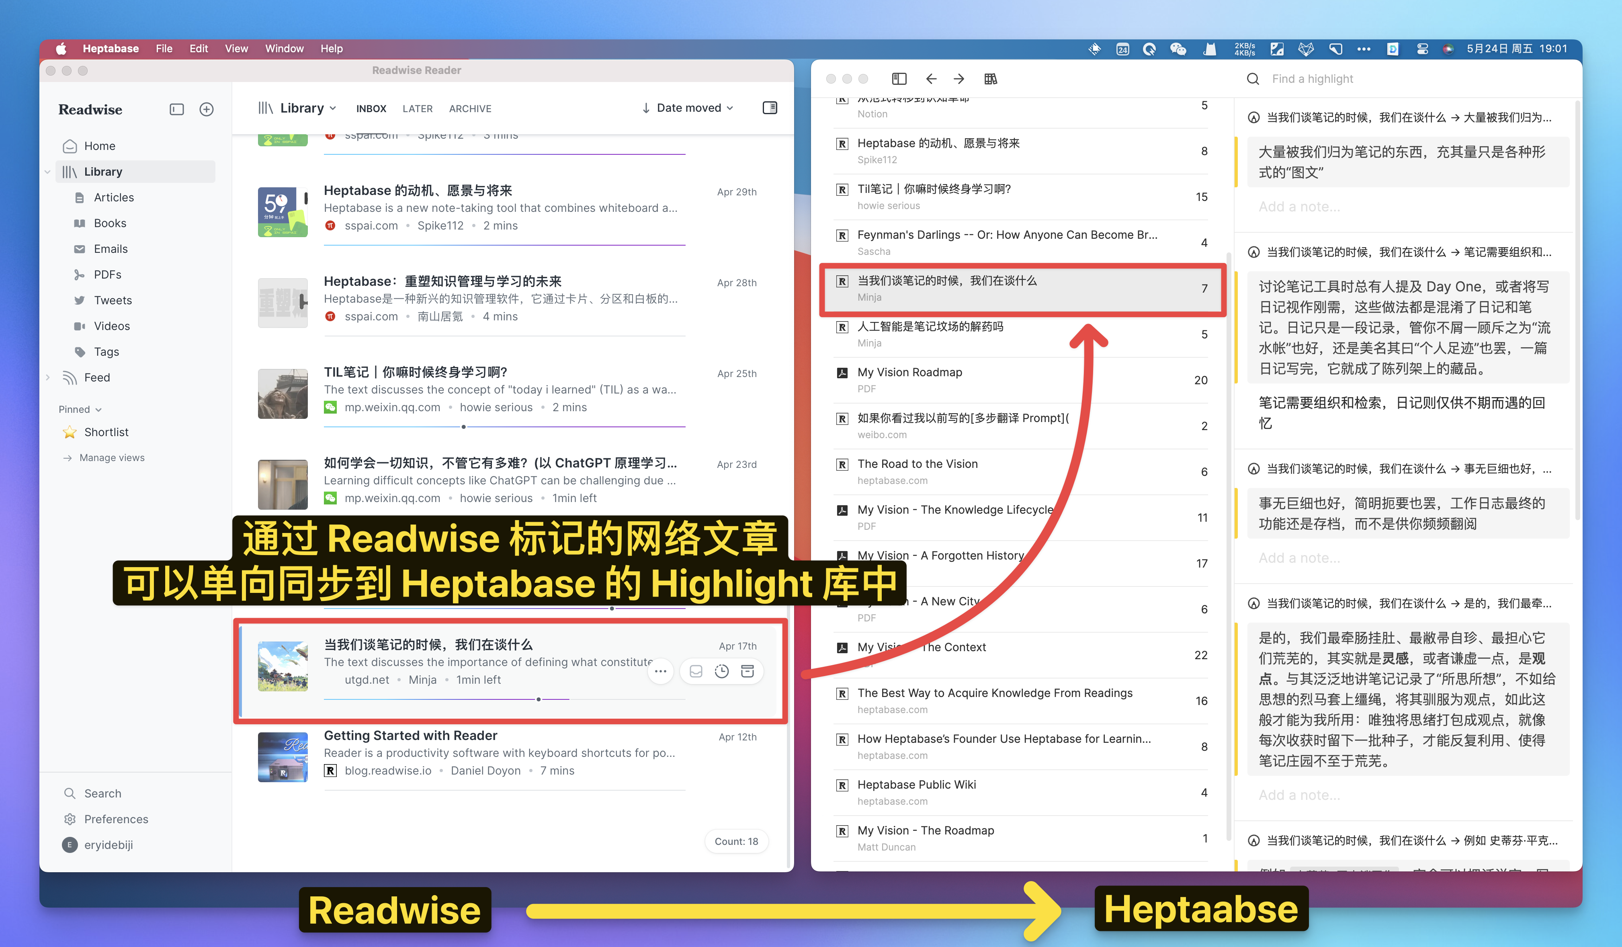Click the add document plus icon

(x=207, y=109)
